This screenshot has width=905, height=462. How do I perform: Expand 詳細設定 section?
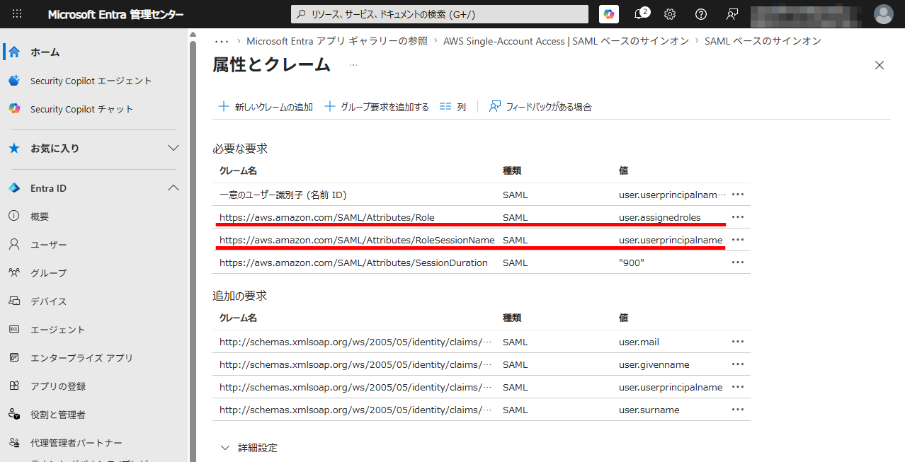pyautogui.click(x=249, y=448)
